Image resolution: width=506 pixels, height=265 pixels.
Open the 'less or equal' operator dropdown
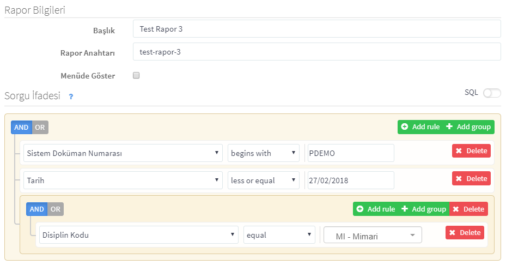[x=263, y=180]
